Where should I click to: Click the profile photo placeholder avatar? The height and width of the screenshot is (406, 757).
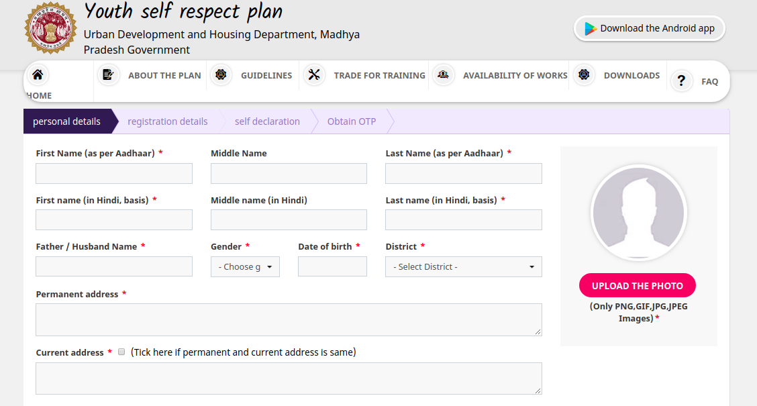pos(638,213)
